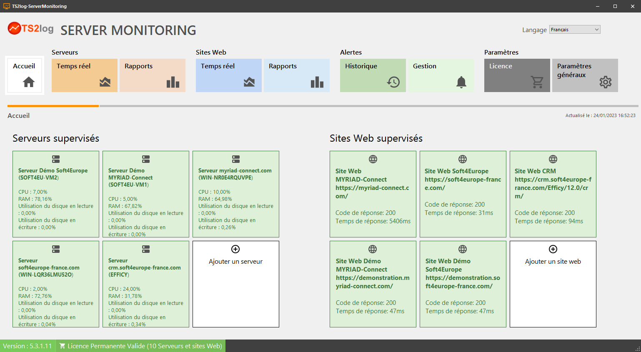This screenshot has width=641, height=352.
Task: Click the chart icon on Serveurs Temps réel
Action: coord(105,82)
